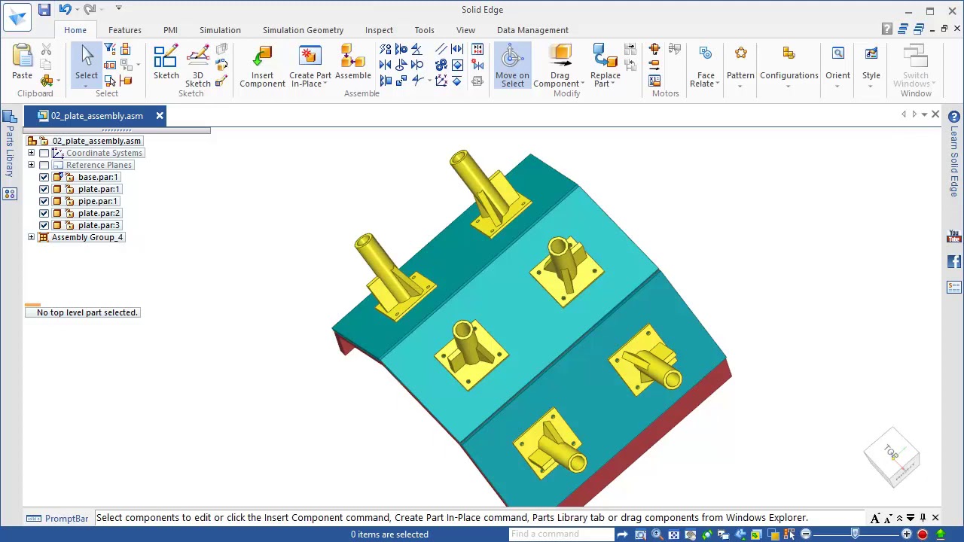Click the Undo arrow icon
Viewport: 964px width, 542px height.
click(65, 10)
